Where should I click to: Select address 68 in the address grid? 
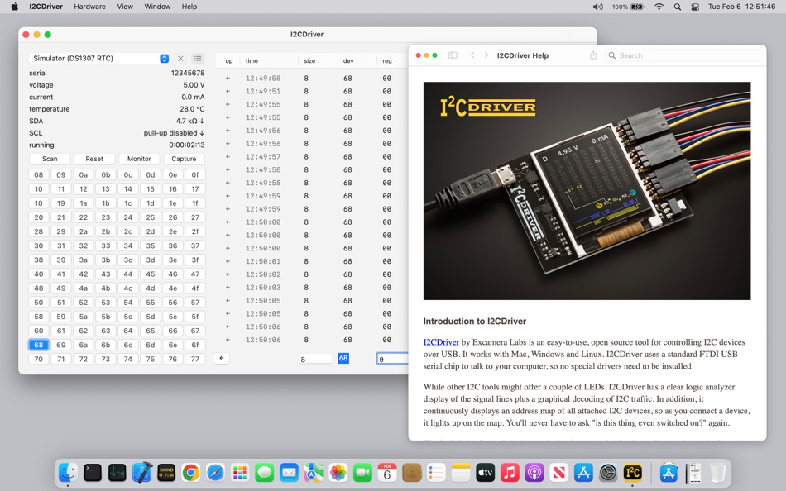coord(39,345)
